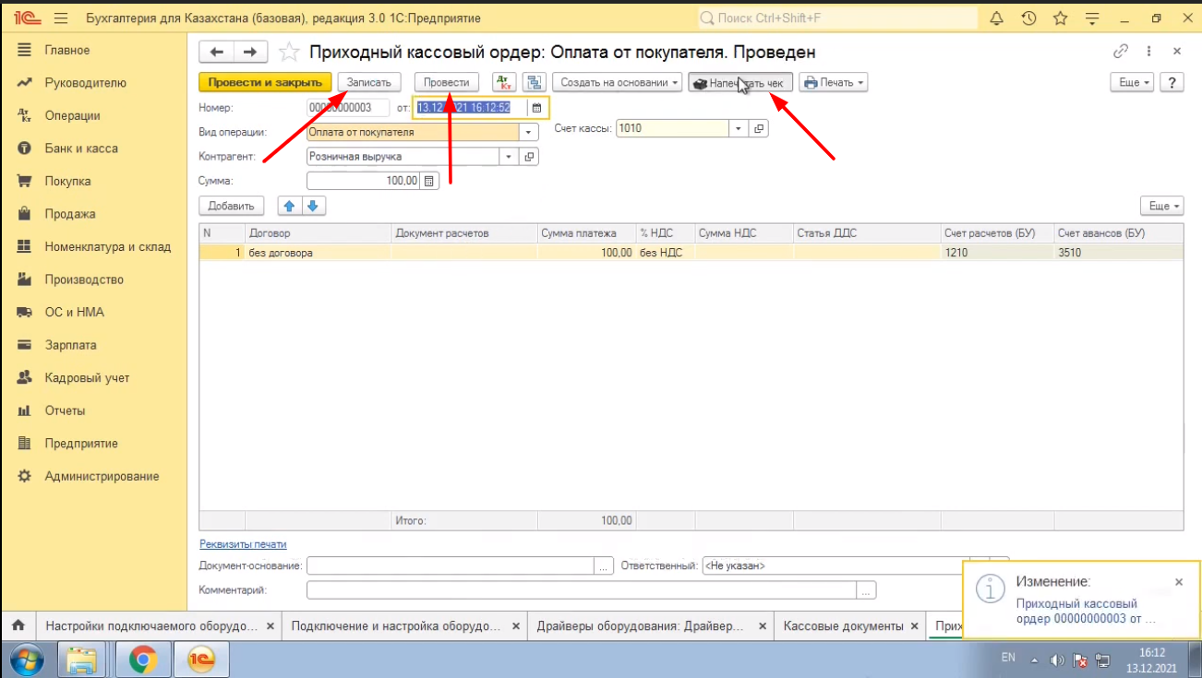Open the document structure icon next to Дт/Кт
Viewport: 1202px width, 678px height.
click(535, 82)
